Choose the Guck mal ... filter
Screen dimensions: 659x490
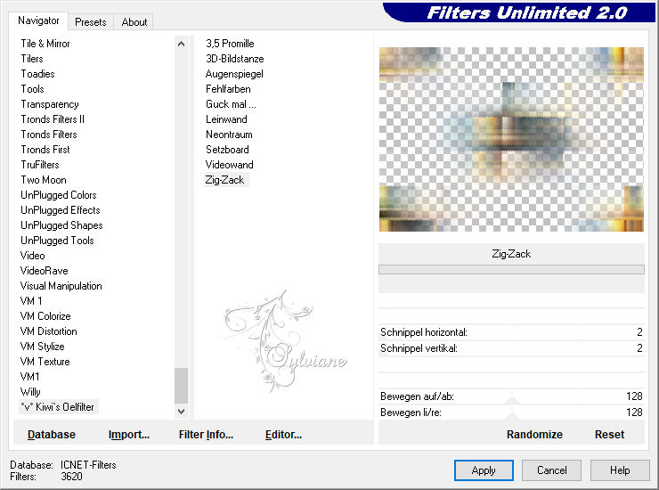point(231,104)
